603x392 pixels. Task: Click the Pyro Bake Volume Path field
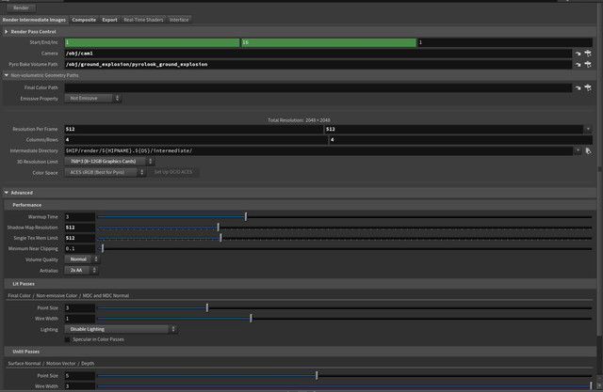(318, 65)
